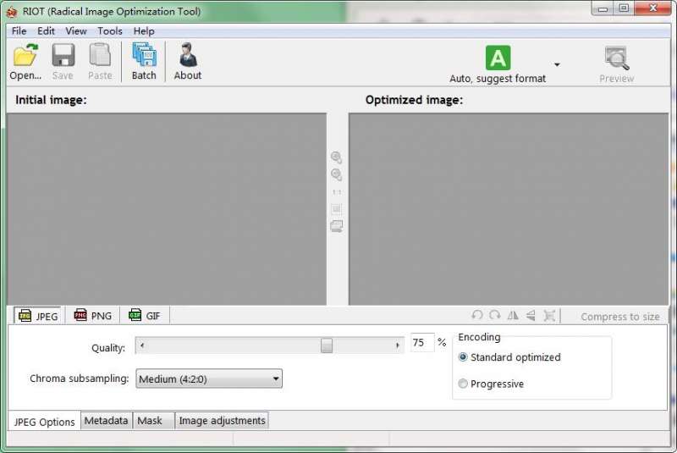Open the Chroma subsampling dropdown
The height and width of the screenshot is (453, 677).
point(209,378)
